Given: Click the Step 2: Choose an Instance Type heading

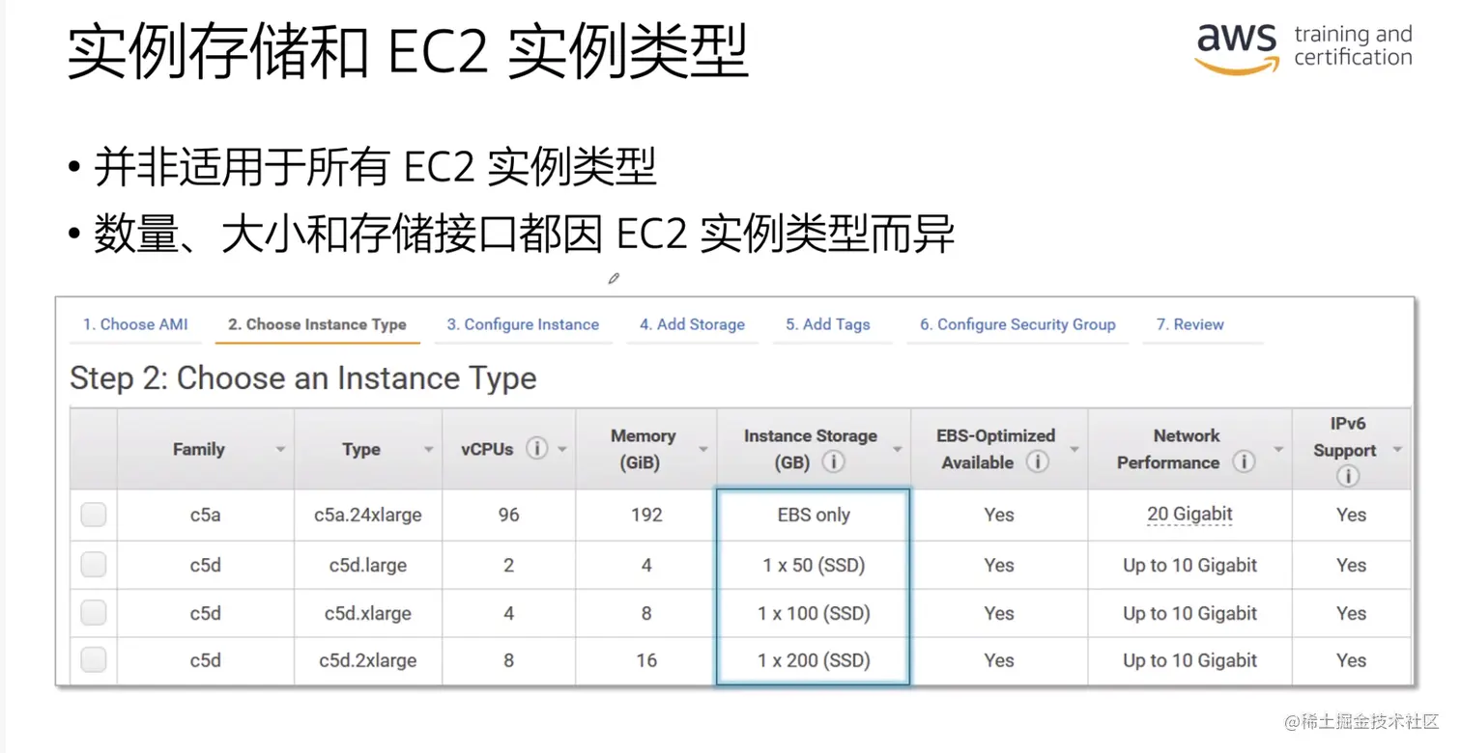Looking at the screenshot, I should (x=303, y=377).
